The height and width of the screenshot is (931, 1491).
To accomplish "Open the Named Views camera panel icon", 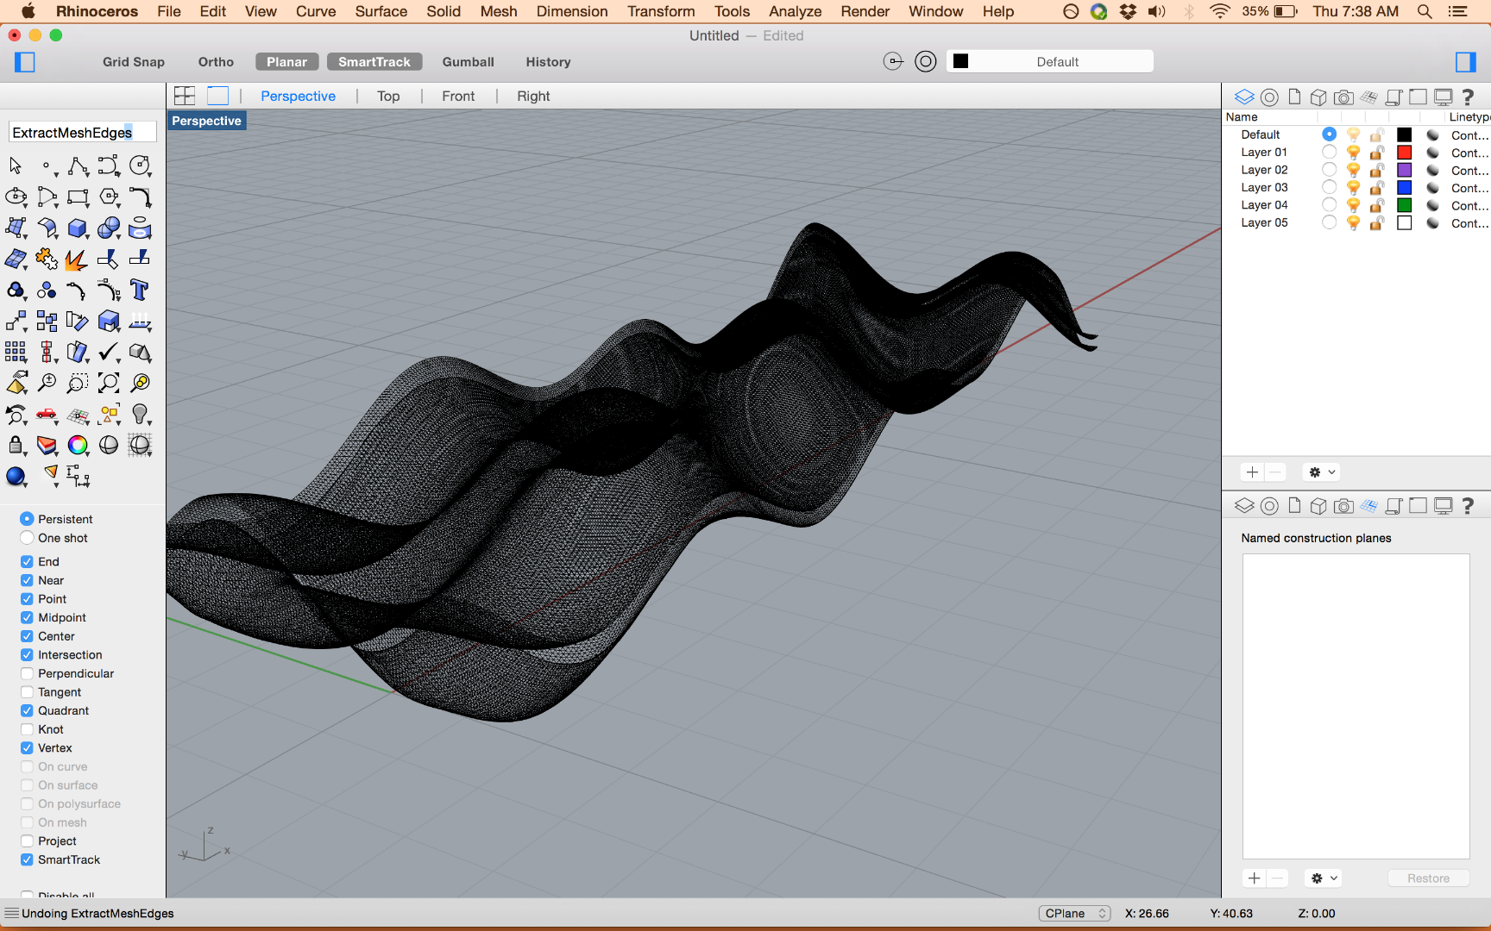I will [1343, 97].
